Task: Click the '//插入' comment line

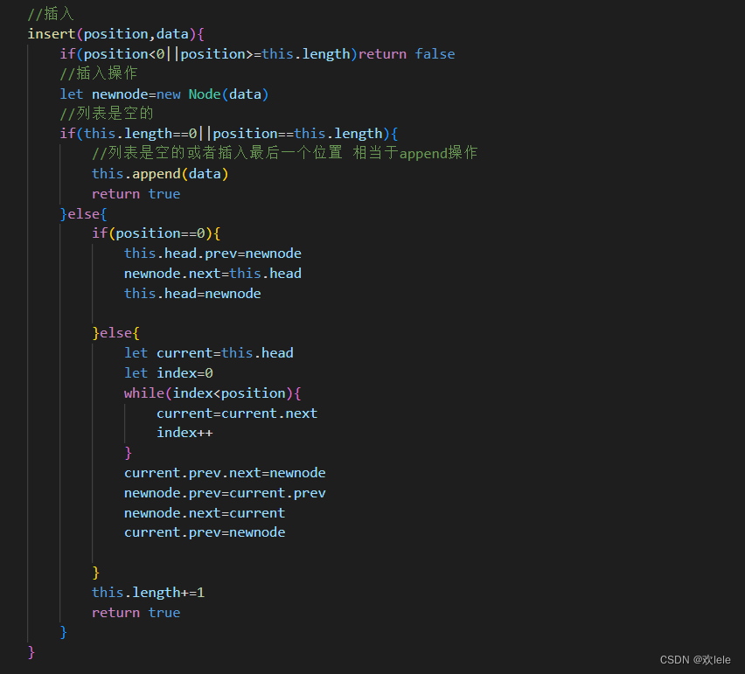Action: [x=51, y=14]
